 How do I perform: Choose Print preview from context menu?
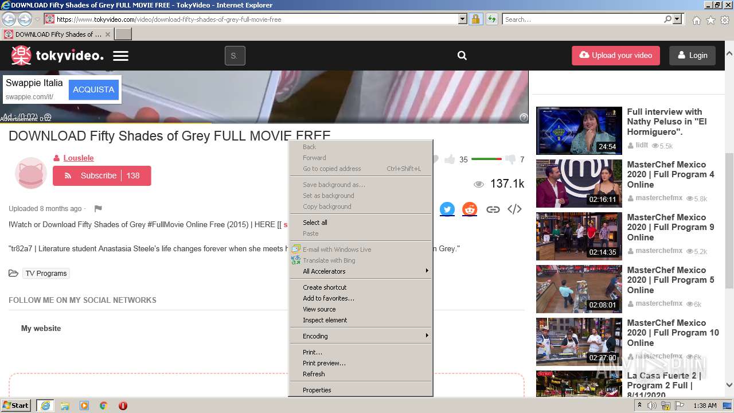click(361, 363)
